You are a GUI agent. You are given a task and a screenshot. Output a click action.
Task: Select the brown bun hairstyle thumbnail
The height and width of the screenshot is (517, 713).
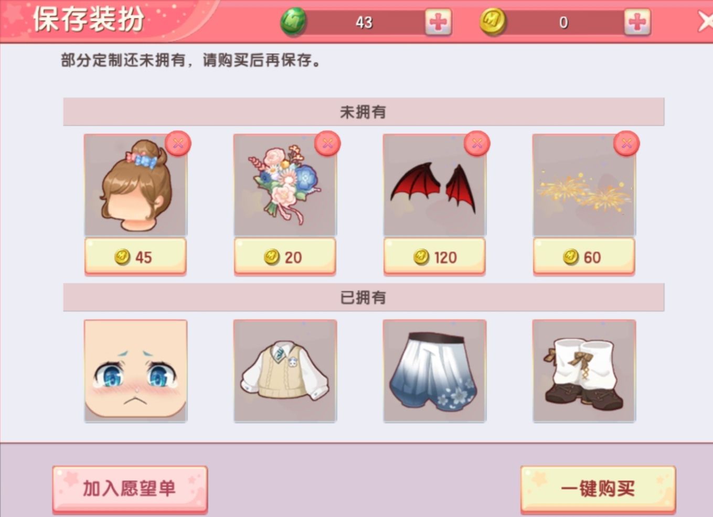coord(135,185)
